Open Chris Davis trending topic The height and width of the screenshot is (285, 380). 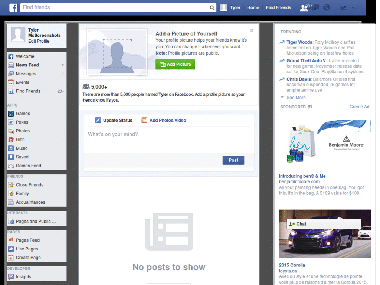pos(299,79)
